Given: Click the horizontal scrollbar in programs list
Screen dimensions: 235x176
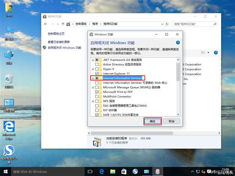Looking at the screenshot, I should pos(132,133).
